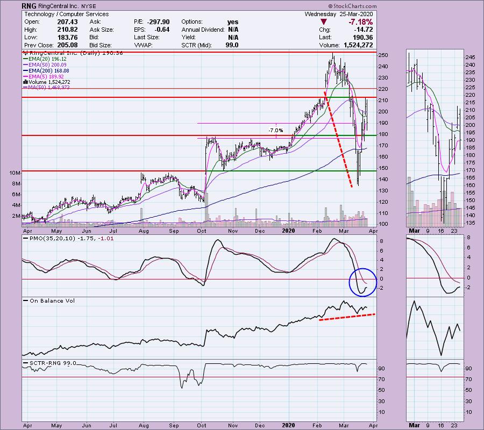The width and height of the screenshot is (484, 430).
Task: Click the NYSE exchange label
Action: [x=89, y=6]
